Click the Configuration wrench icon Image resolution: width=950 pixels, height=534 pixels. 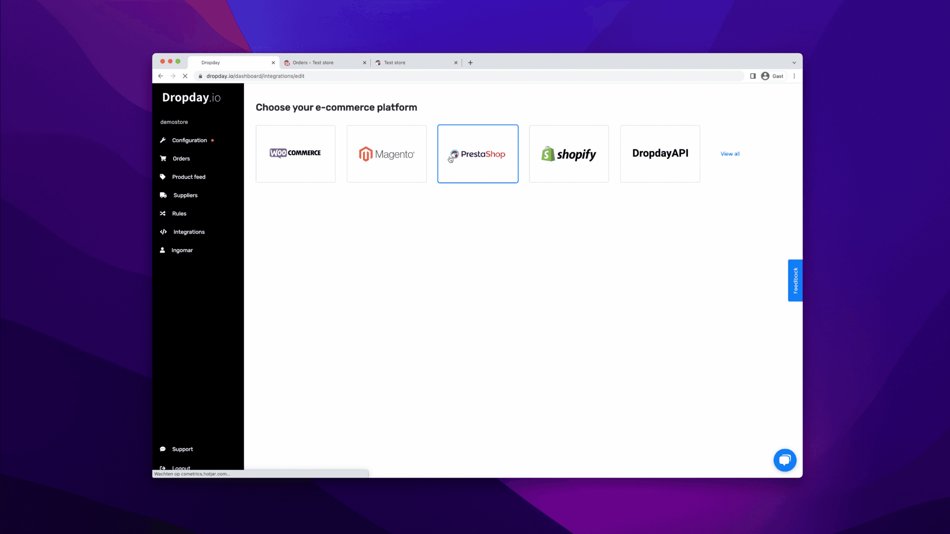163,140
